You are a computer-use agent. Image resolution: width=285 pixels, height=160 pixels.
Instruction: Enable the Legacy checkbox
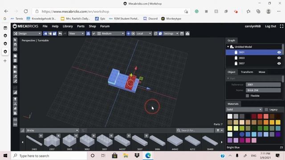pyautogui.click(x=266, y=110)
